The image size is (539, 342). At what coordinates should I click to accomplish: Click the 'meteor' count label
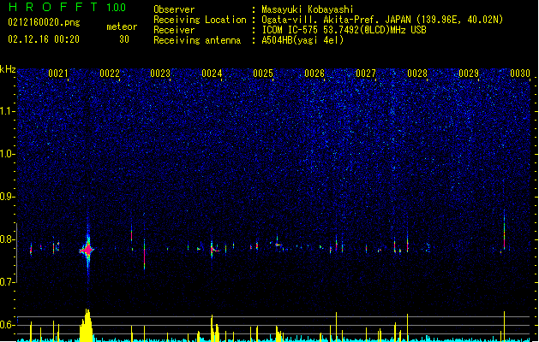click(x=122, y=27)
